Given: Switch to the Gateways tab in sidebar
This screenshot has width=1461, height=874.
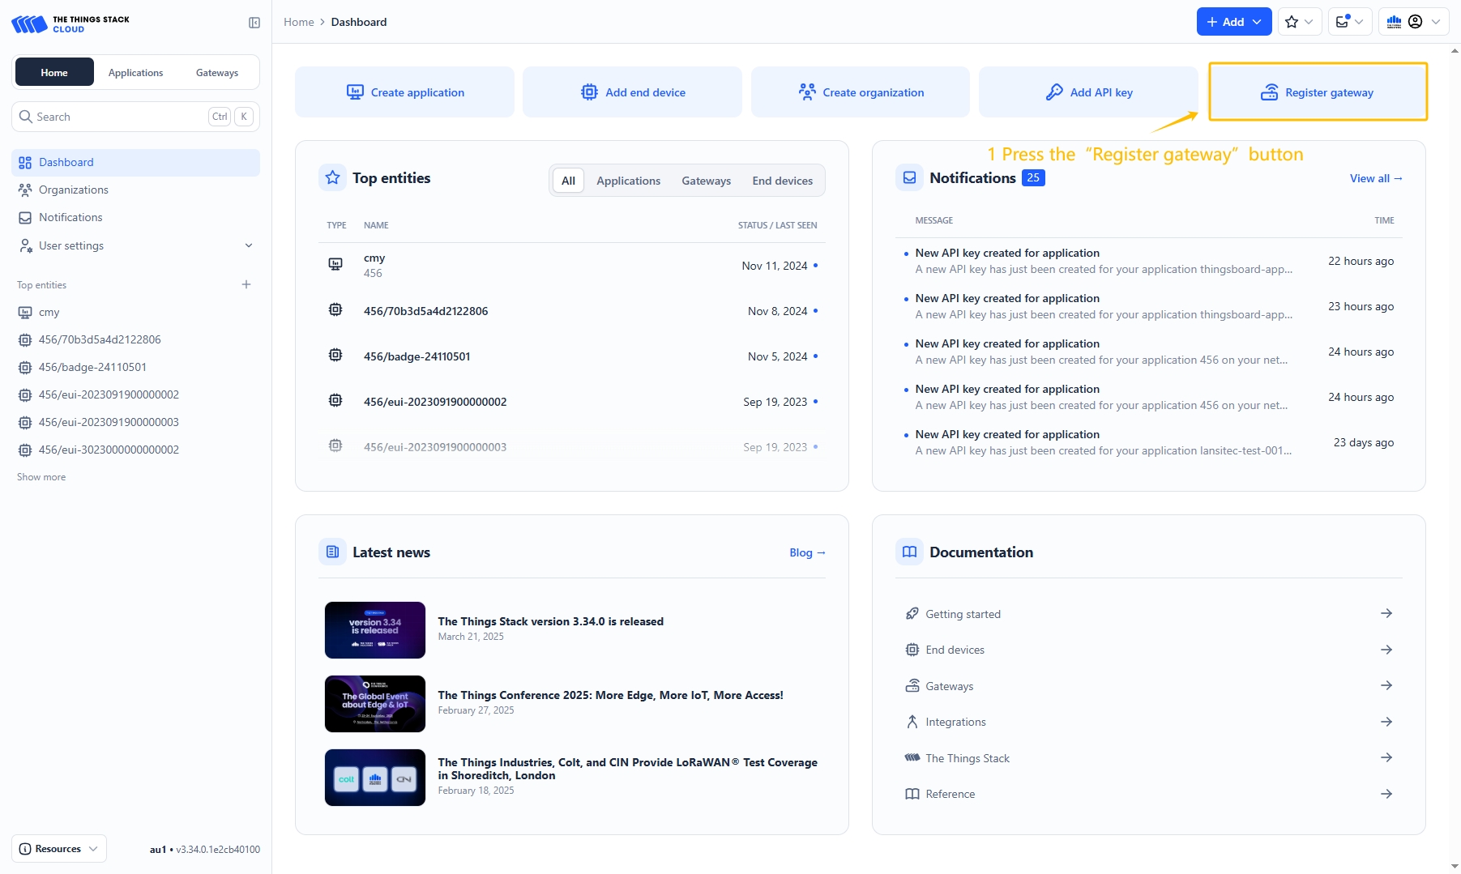Looking at the screenshot, I should point(217,73).
